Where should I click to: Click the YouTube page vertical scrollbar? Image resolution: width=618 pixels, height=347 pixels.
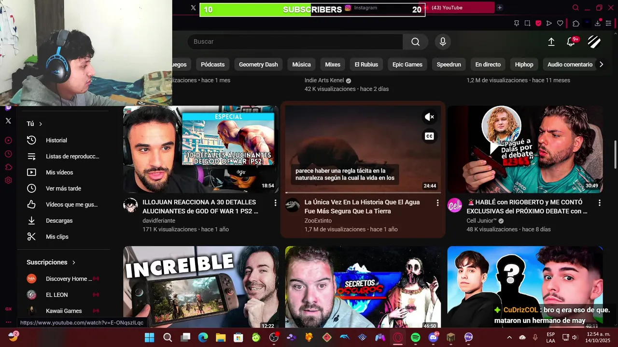coord(615,154)
